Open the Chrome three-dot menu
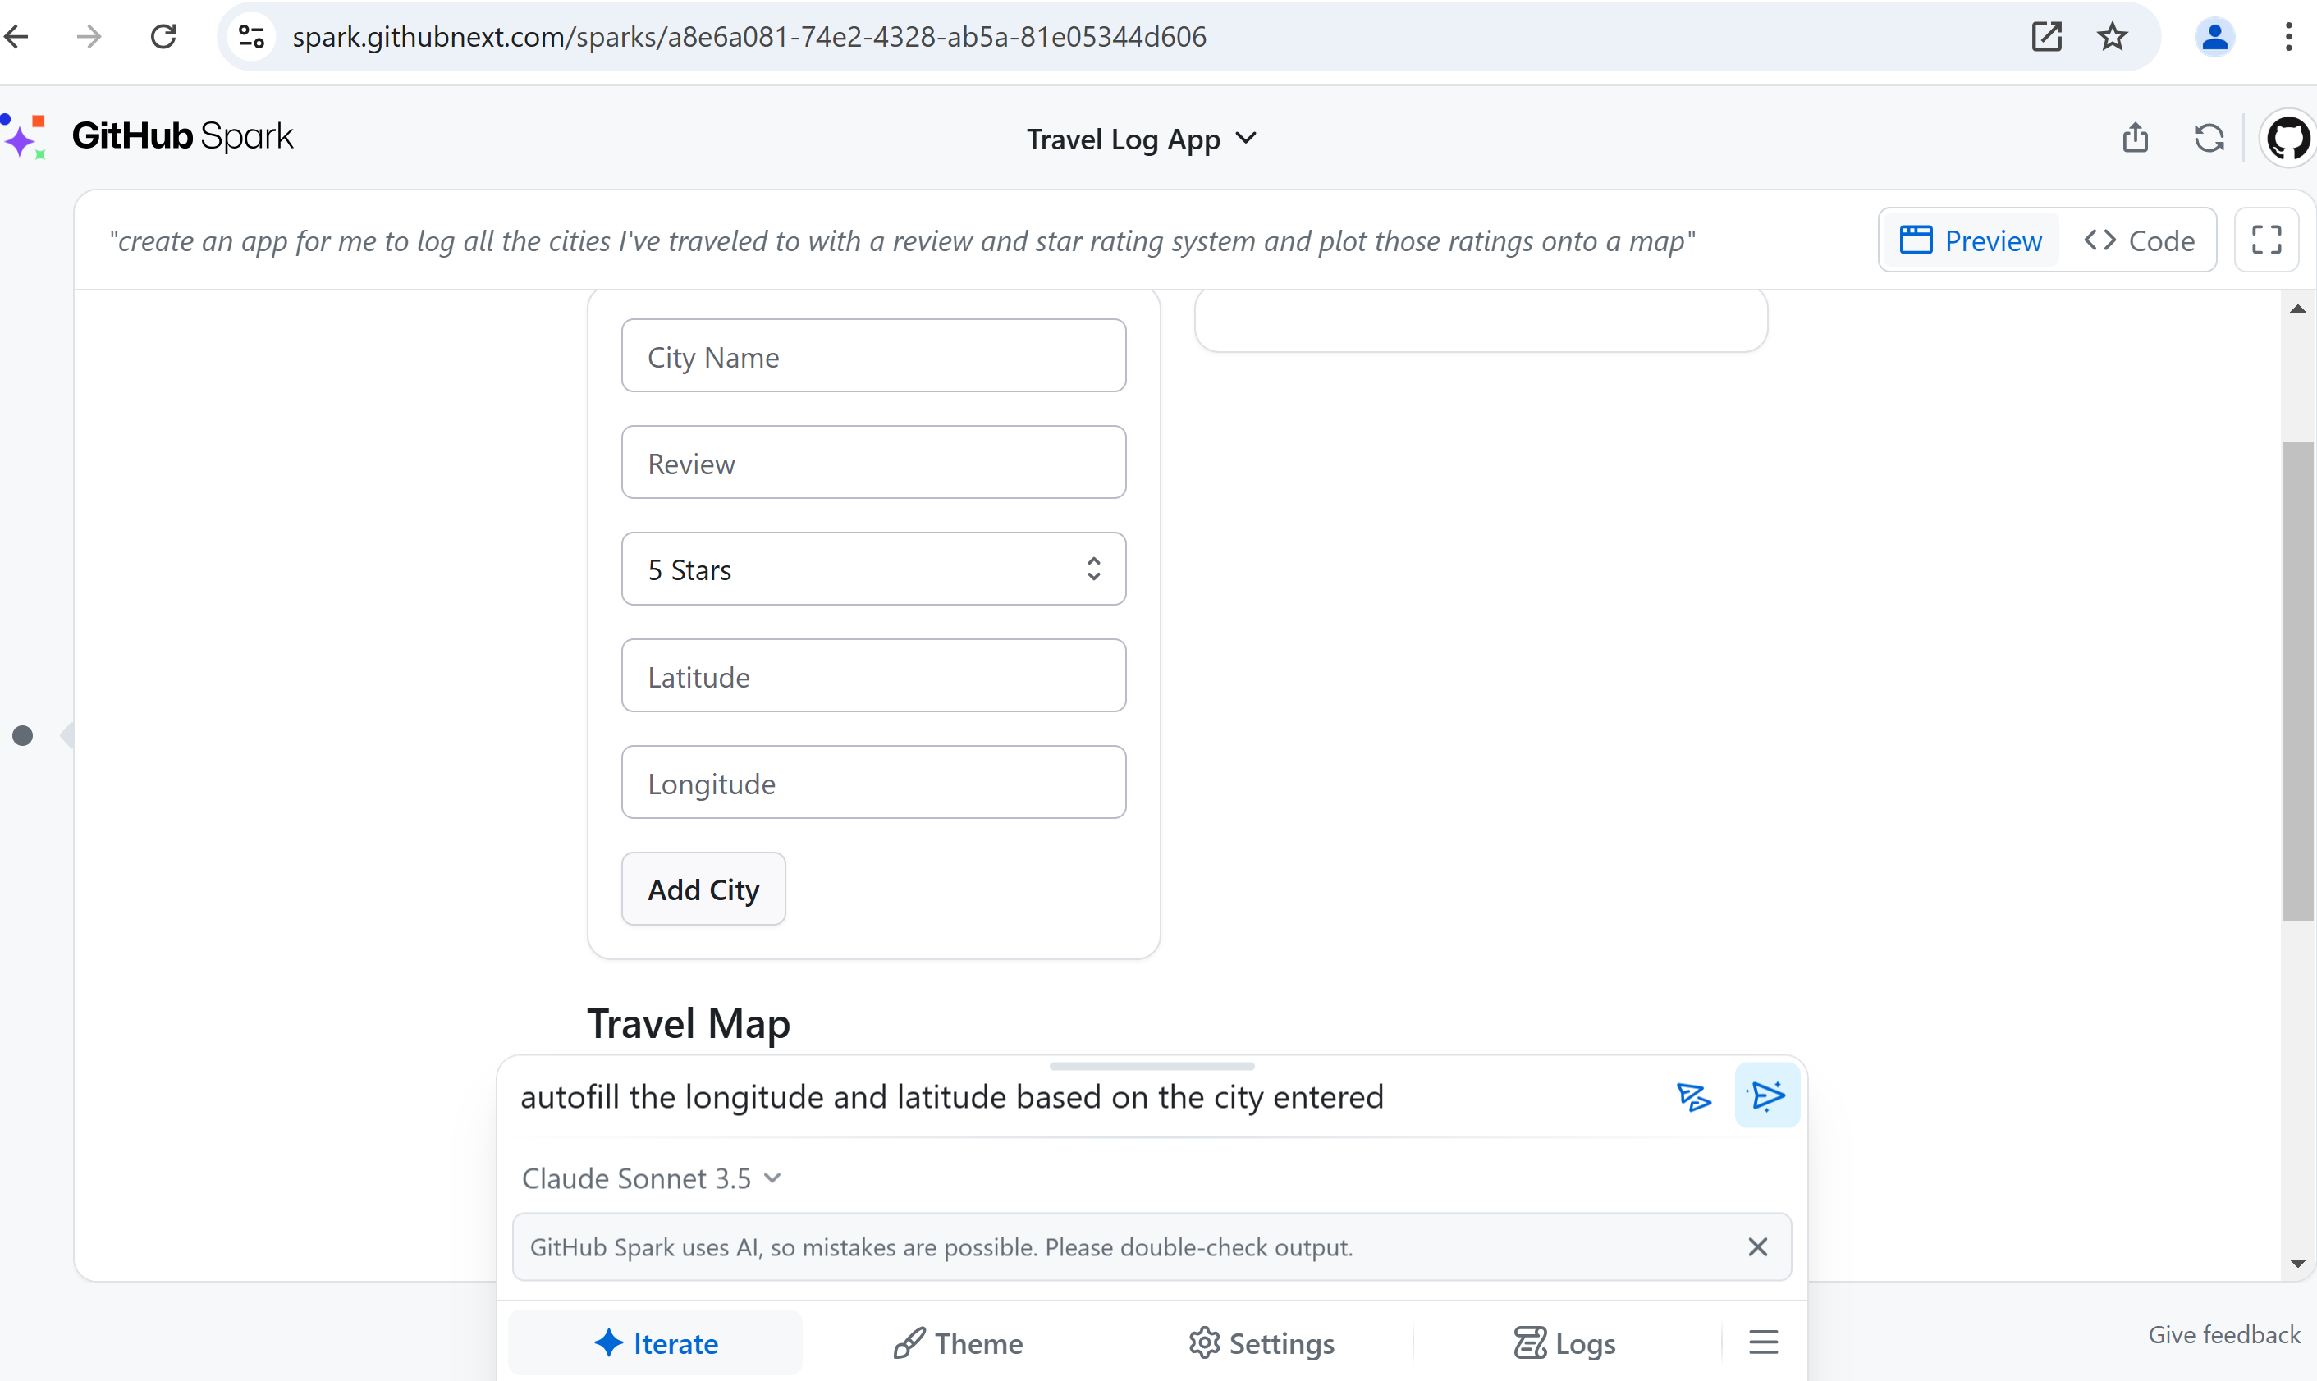 (2288, 36)
